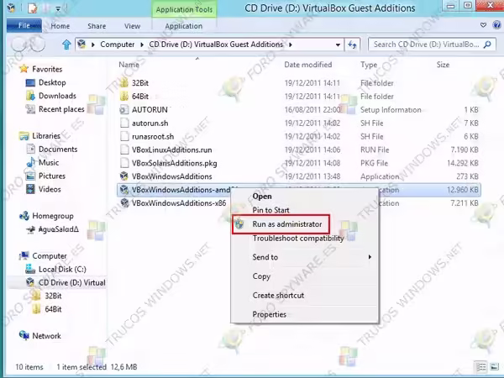Viewport: 504px width, 378px height.
Task: Expand the ribbon using the chevron icon
Action: [x=483, y=25]
